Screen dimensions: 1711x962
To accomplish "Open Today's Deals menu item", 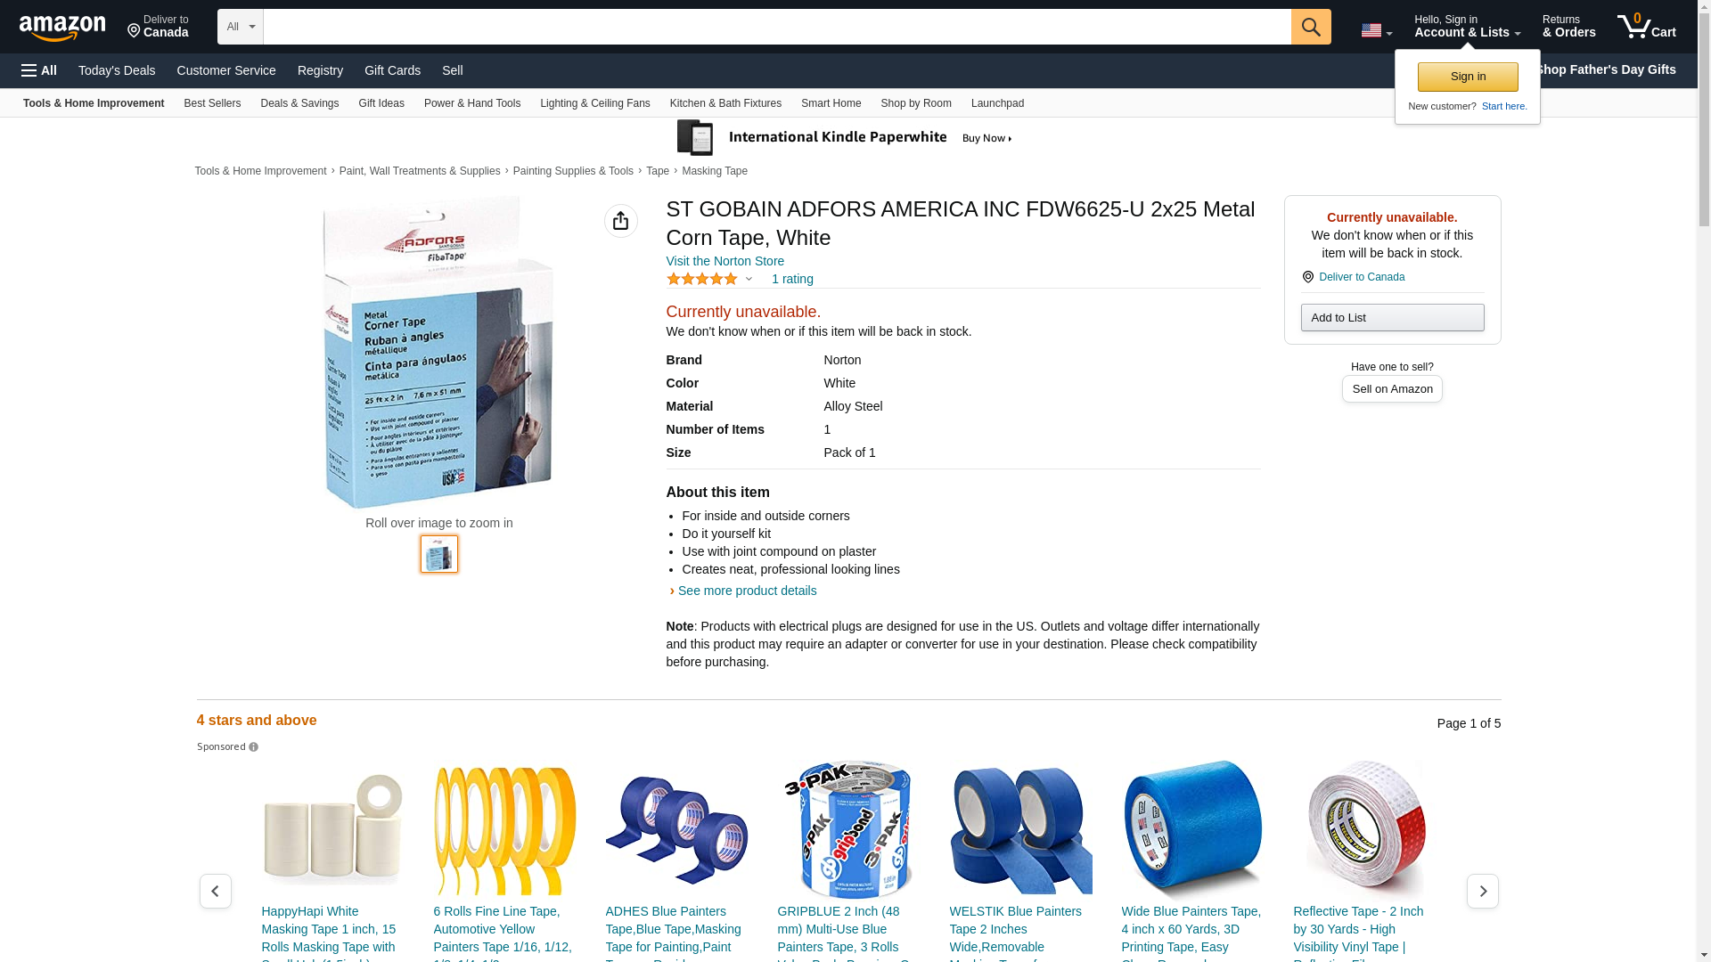I will click(x=117, y=70).
